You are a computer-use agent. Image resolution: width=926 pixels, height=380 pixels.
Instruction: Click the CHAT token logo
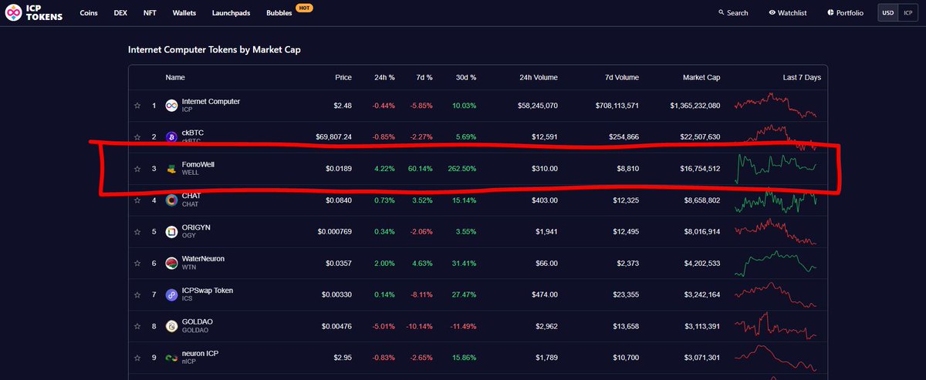[x=171, y=200]
